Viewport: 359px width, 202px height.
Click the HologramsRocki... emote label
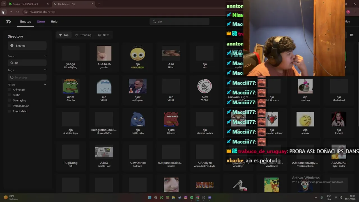tap(104, 130)
